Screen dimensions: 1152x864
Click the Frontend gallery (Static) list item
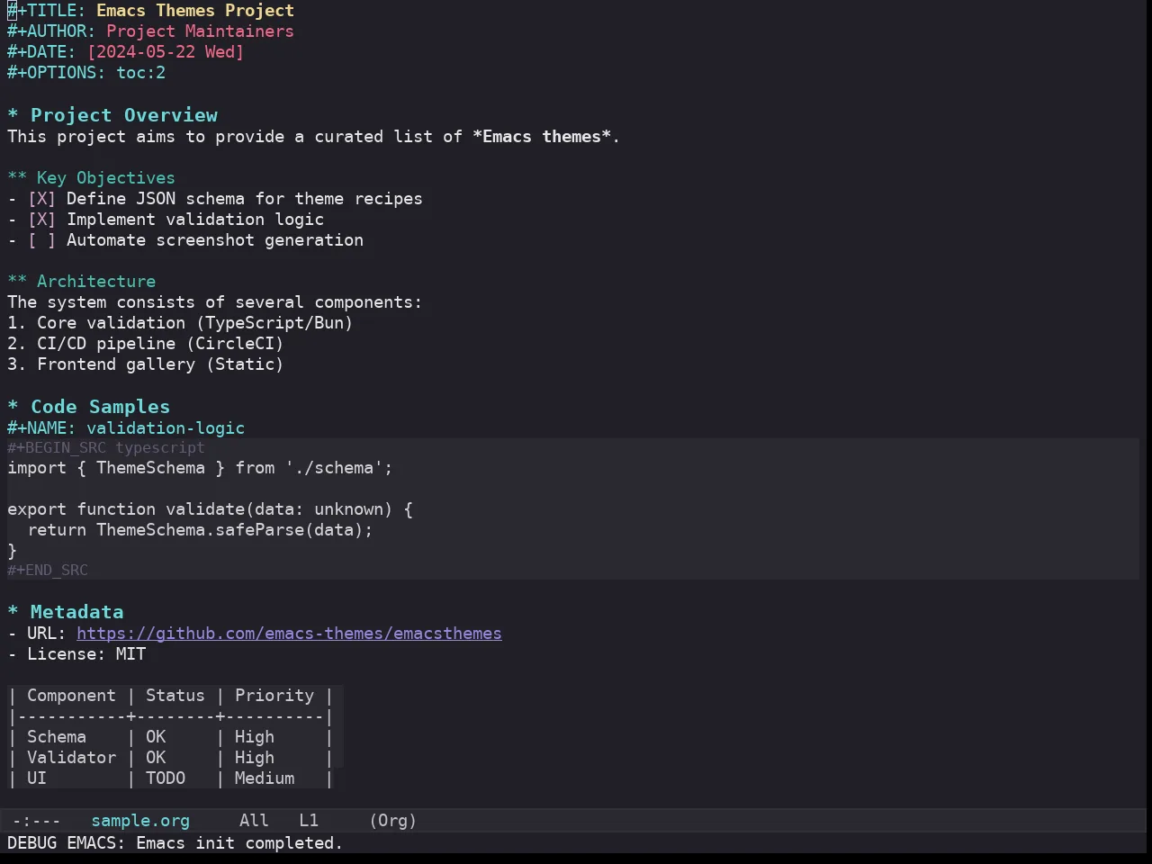tap(145, 364)
